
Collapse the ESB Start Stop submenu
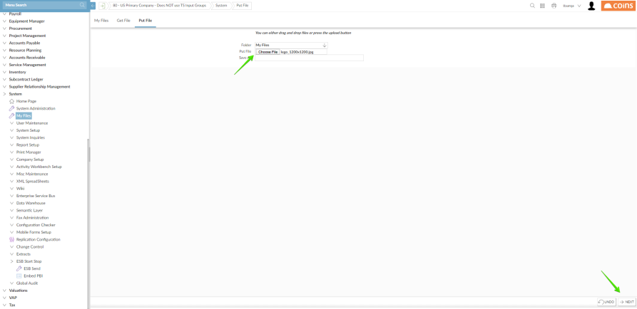(x=12, y=261)
